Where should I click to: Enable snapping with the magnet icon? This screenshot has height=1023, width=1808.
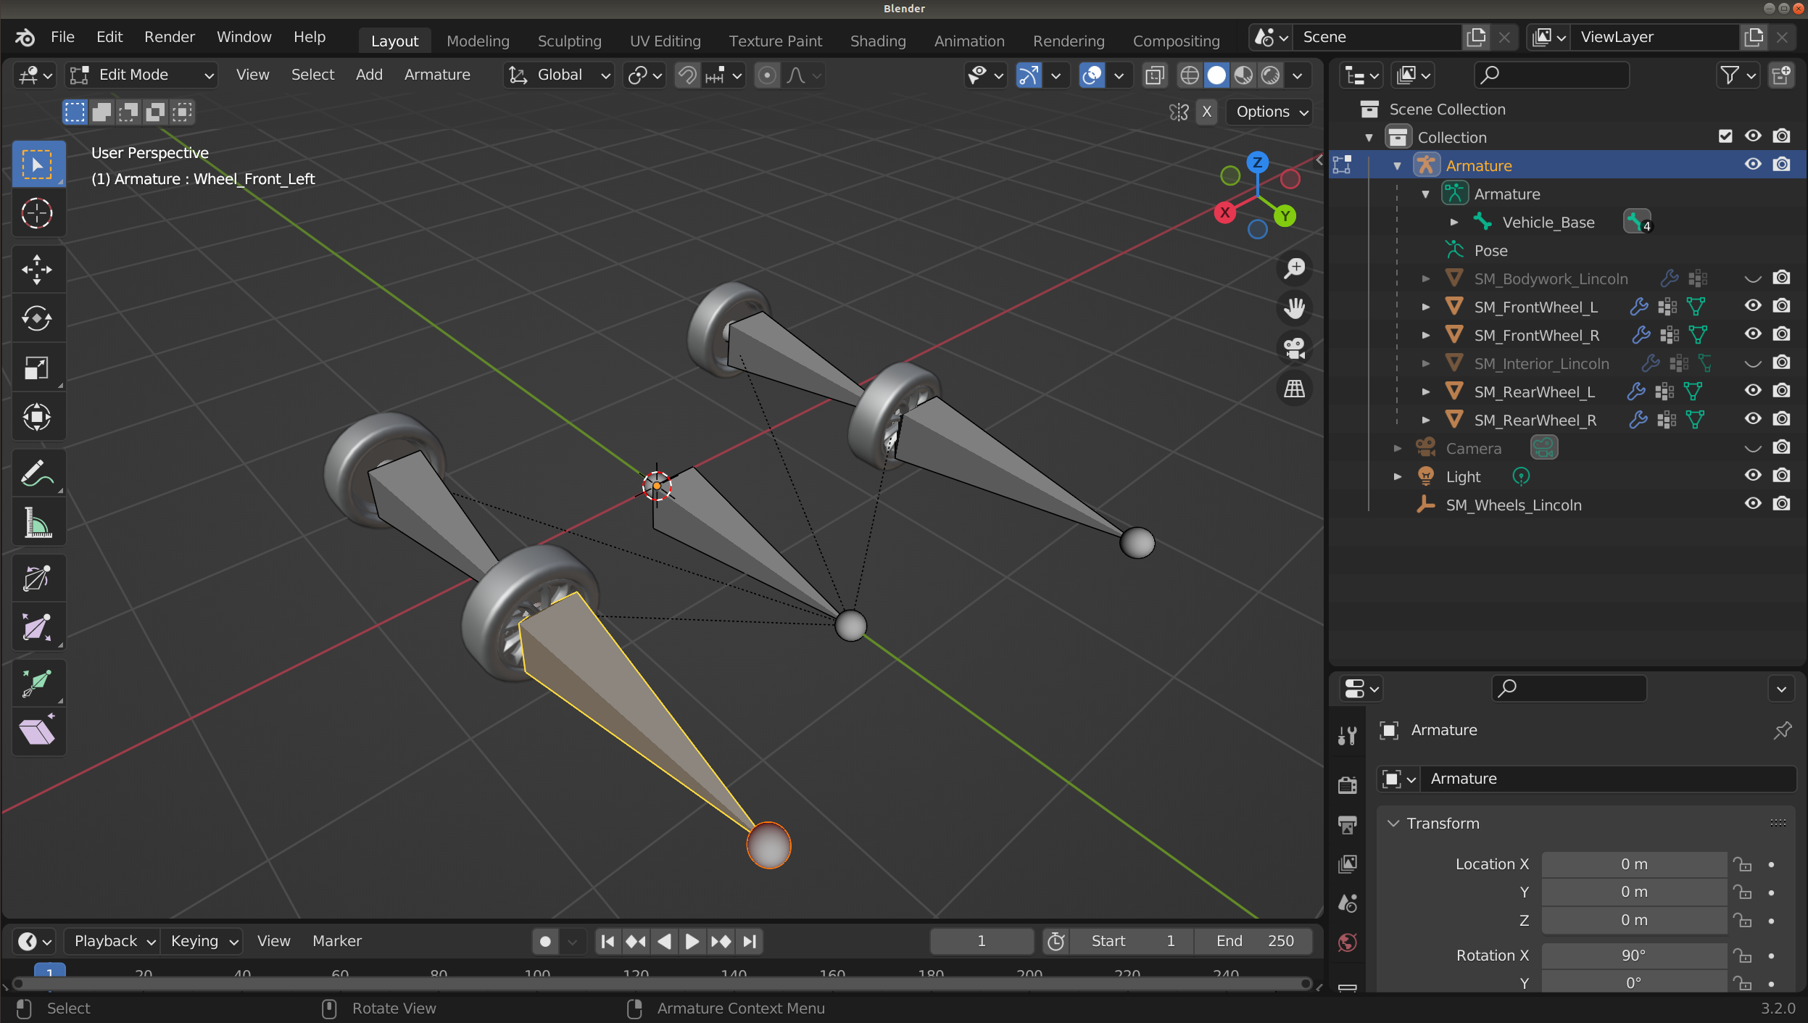pyautogui.click(x=686, y=75)
